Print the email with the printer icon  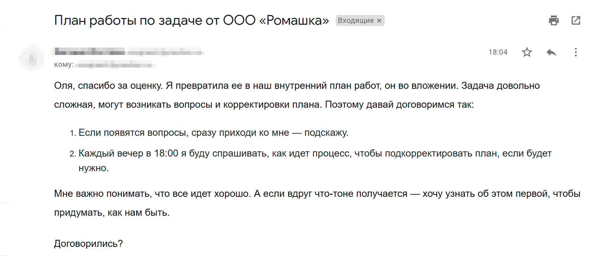554,20
